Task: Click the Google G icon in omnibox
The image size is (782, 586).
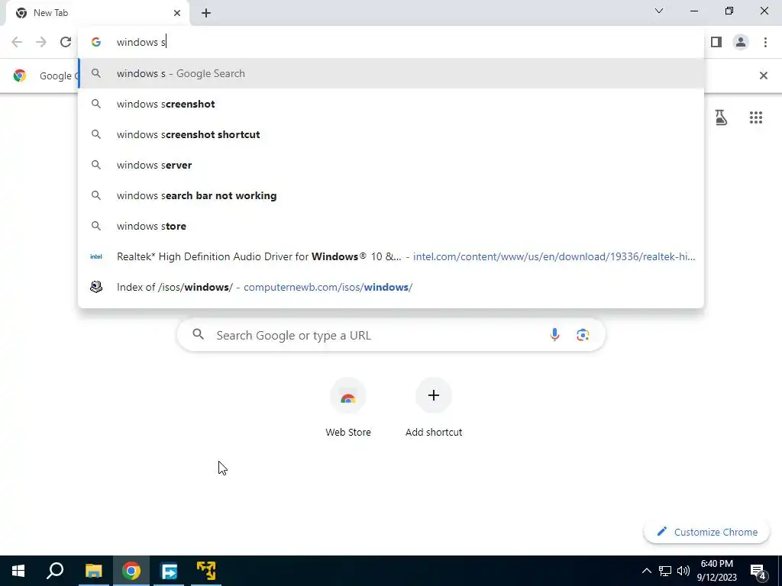Action: [x=96, y=43]
